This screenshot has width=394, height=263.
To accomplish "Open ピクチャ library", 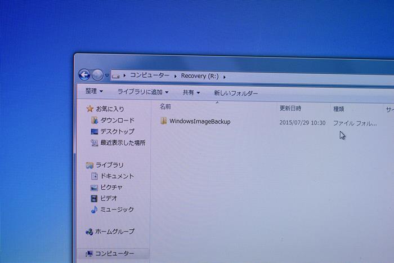I will pos(111,188).
